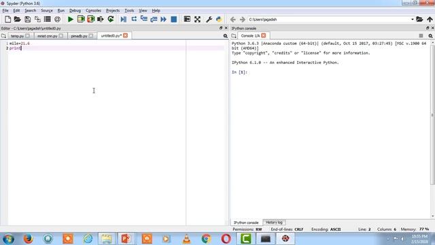Switch to the History log tab

pos(274,223)
